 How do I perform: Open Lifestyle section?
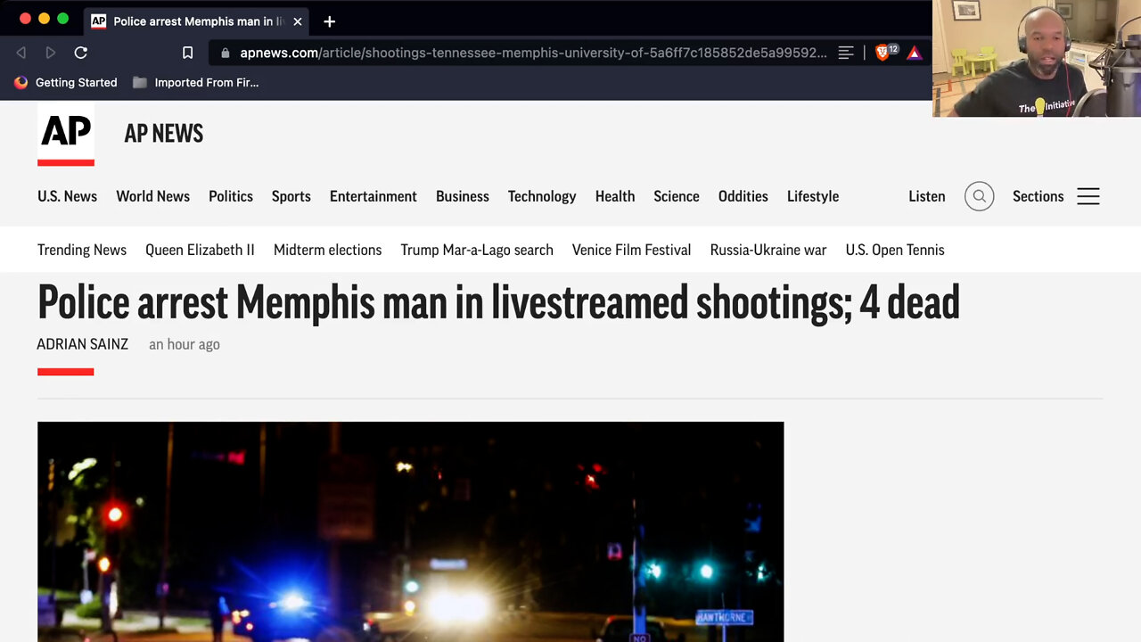[813, 196]
